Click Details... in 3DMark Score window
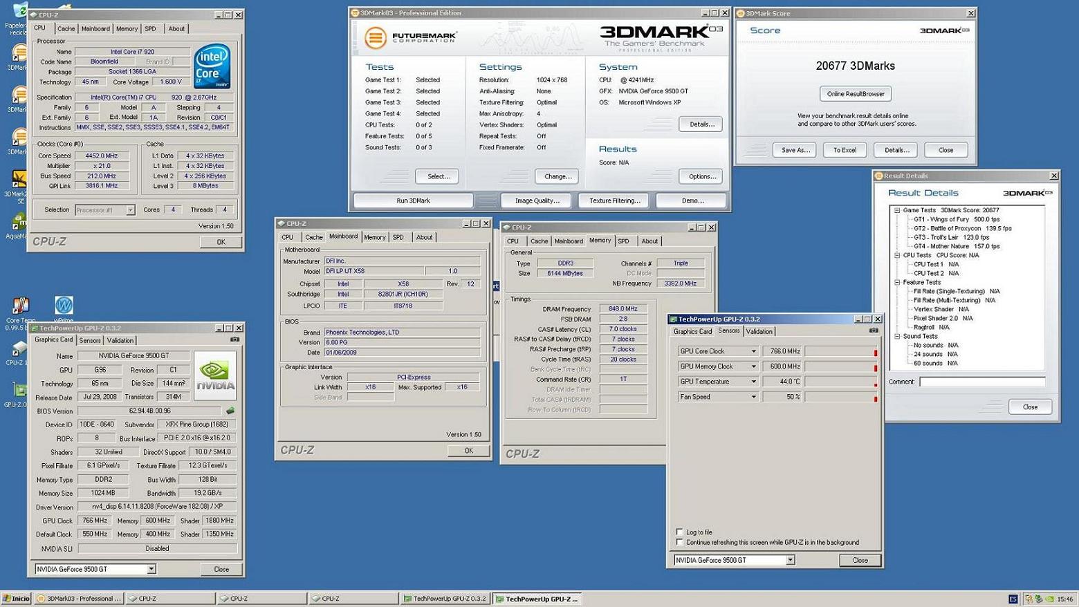Image resolution: width=1079 pixels, height=607 pixels. (x=896, y=150)
